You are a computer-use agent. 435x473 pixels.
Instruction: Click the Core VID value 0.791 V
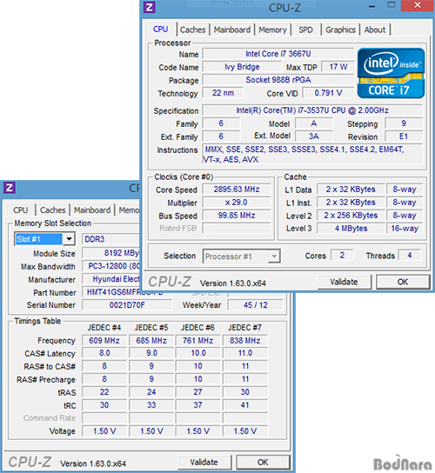coord(328,93)
